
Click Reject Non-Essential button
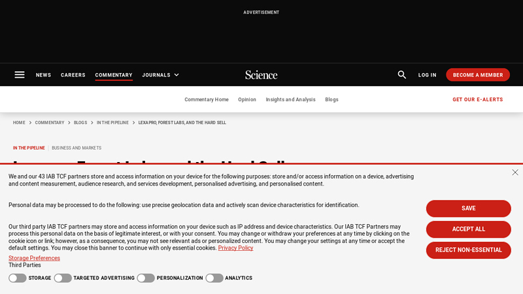(468, 250)
